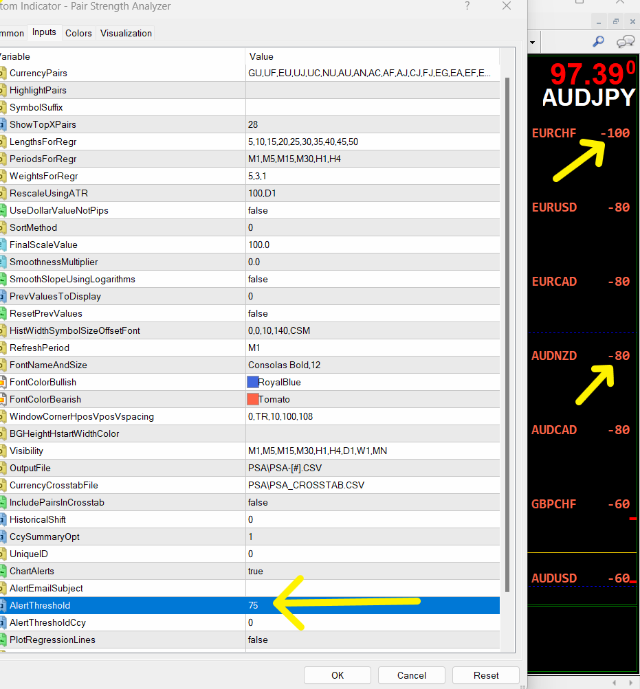Screen dimensions: 640x689
Task: Click the OK button
Action: tap(338, 675)
